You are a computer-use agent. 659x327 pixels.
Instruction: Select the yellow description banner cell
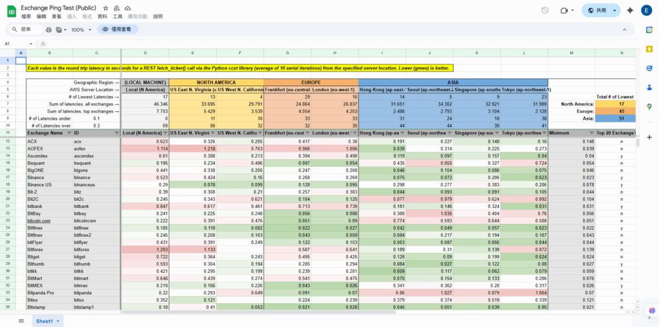tap(241, 68)
